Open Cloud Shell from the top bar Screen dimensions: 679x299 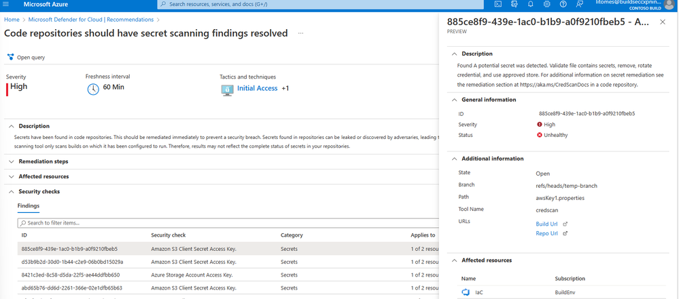(498, 4)
